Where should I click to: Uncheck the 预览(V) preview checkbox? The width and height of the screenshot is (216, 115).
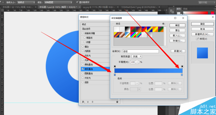(197, 39)
